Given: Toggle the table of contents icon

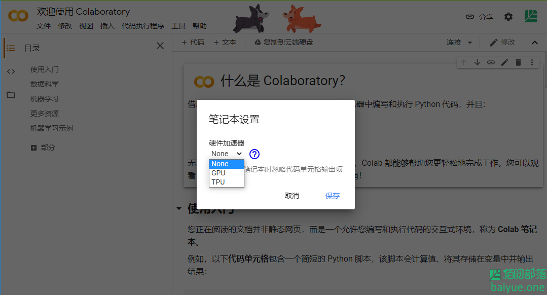Looking at the screenshot, I should 11,48.
